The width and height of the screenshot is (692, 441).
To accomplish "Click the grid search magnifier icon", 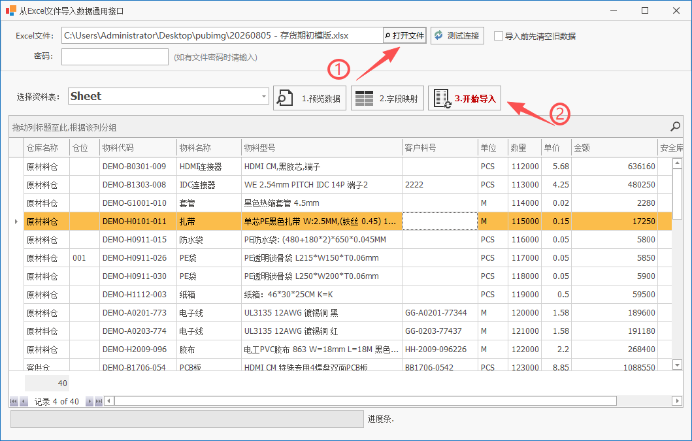I will click(675, 127).
